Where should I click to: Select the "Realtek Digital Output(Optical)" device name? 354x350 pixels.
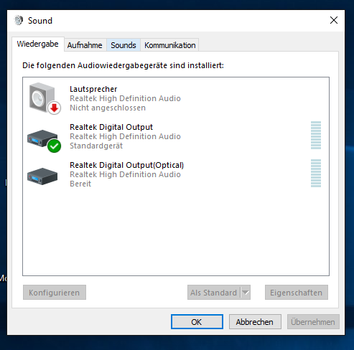(126, 165)
